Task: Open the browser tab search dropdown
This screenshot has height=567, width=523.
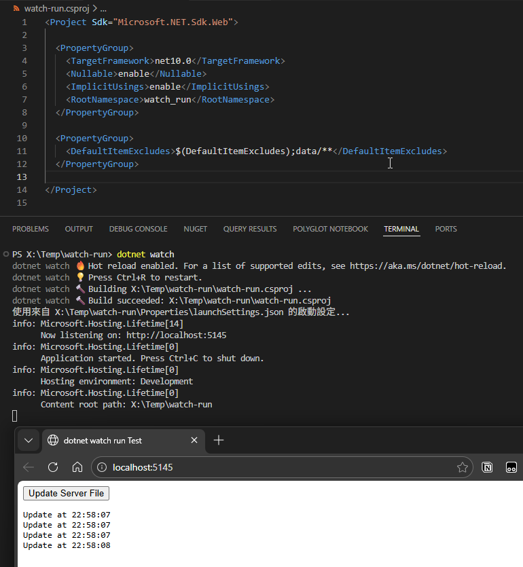Action: pos(29,440)
